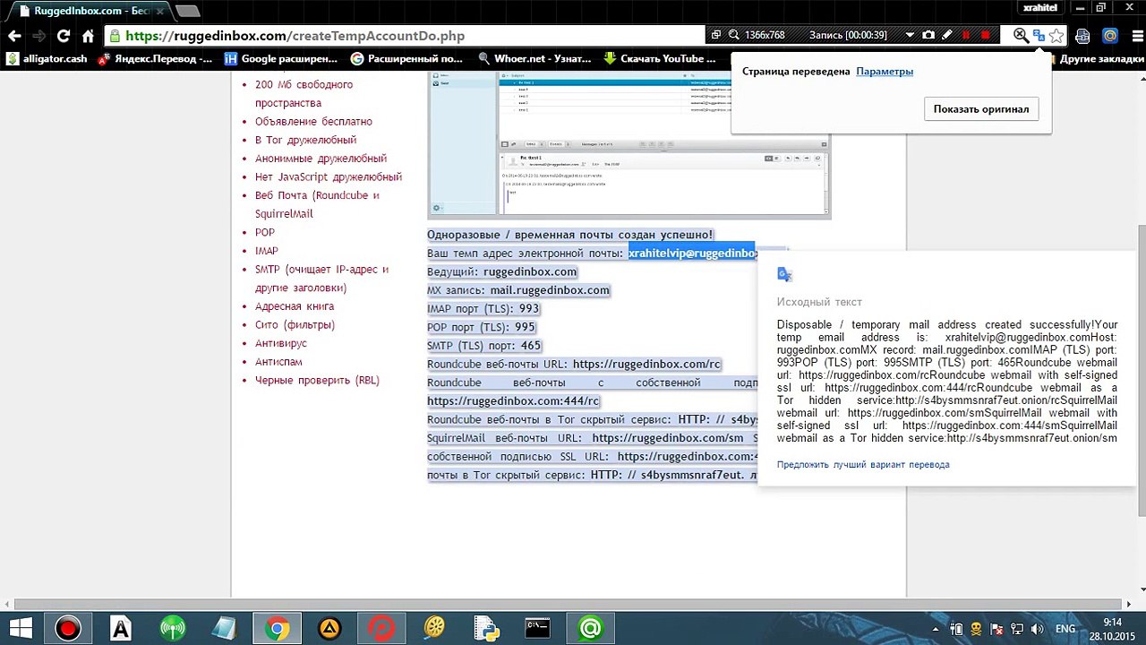Take a screenshot with the camera icon
Screen dimensions: 1146x645
(x=928, y=36)
